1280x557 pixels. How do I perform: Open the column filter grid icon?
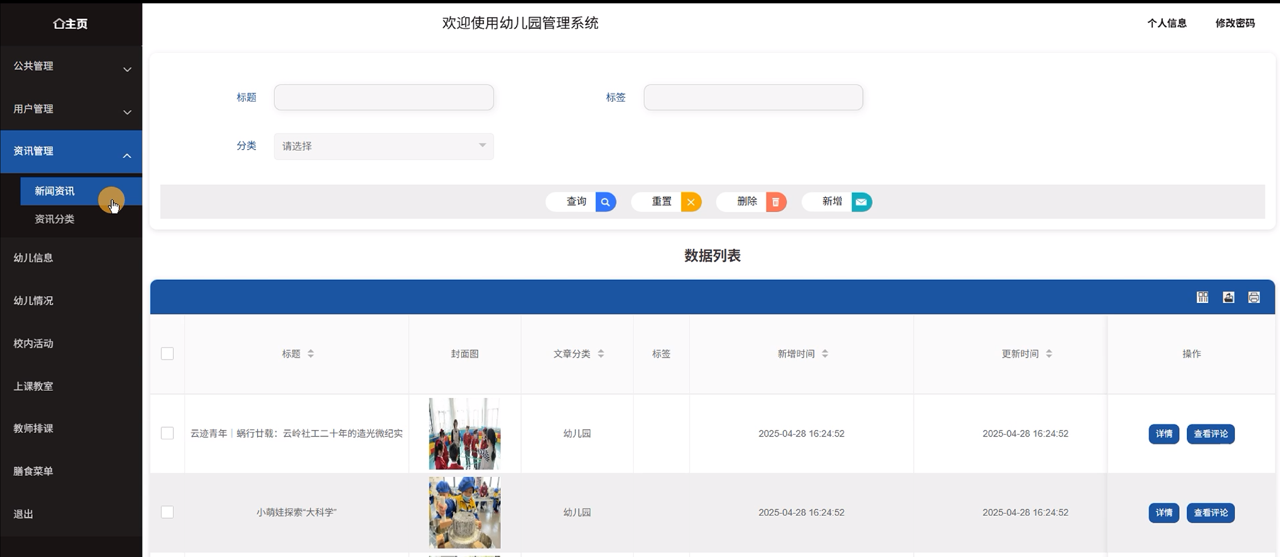1202,297
